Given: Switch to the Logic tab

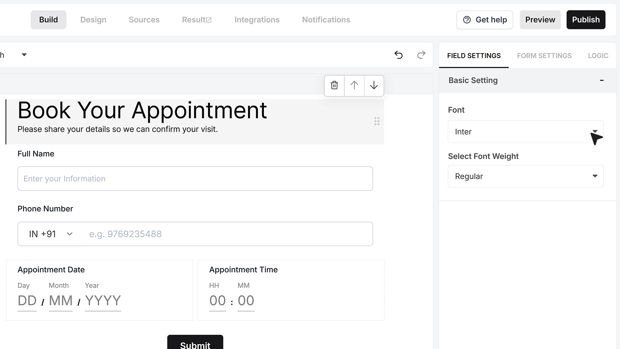Looking at the screenshot, I should tap(598, 56).
